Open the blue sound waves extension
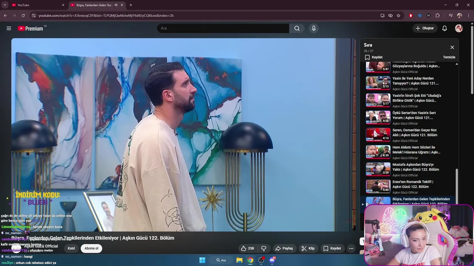Viewport: 474px width, 266px height. (x=420, y=16)
